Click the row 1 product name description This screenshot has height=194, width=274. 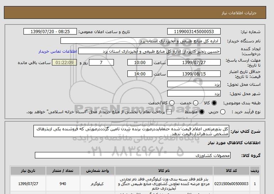coord(164,184)
